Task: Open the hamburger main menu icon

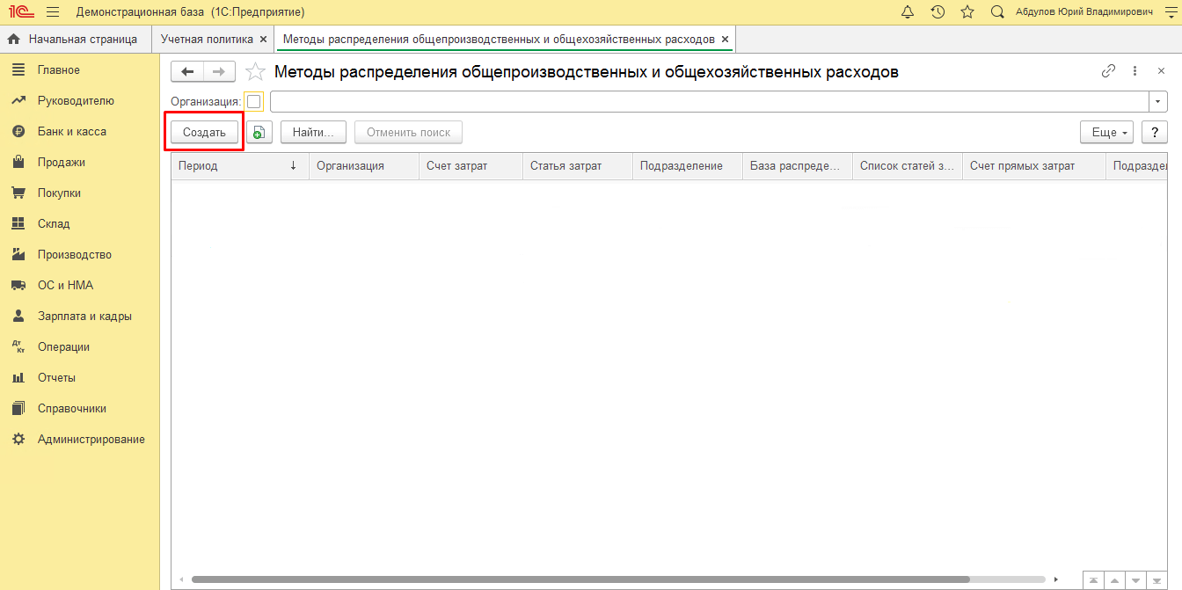Action: pos(52,12)
